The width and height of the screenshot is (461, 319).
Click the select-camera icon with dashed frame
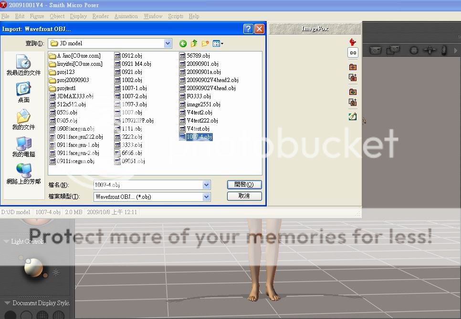(393, 50)
